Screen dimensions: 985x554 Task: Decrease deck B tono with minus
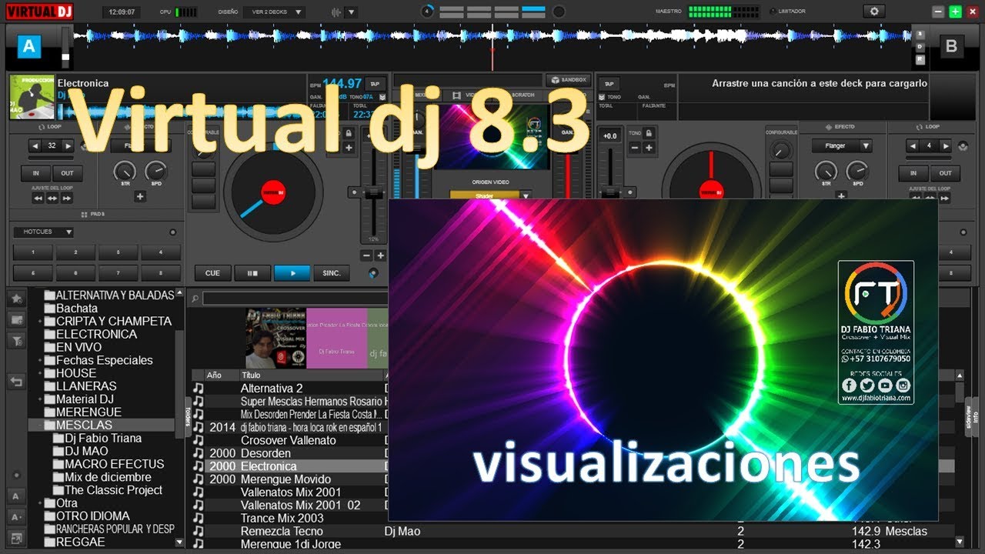tap(635, 148)
